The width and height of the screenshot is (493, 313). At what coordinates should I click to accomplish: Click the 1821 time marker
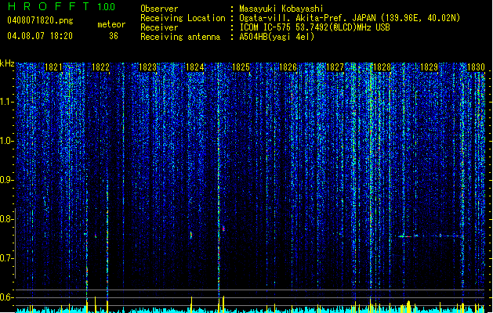pyautogui.click(x=54, y=67)
